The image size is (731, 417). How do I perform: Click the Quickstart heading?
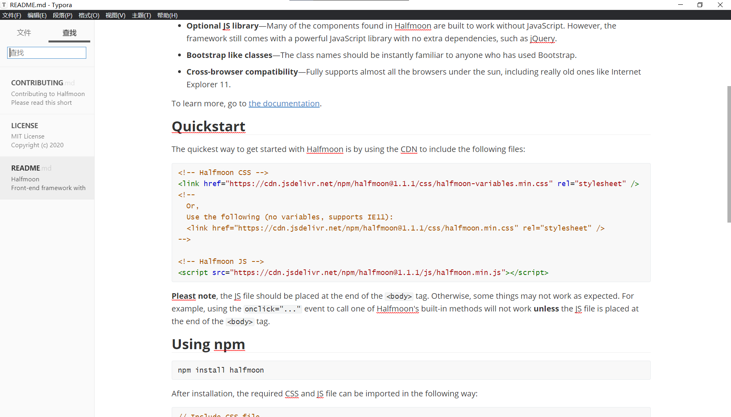[x=208, y=126]
